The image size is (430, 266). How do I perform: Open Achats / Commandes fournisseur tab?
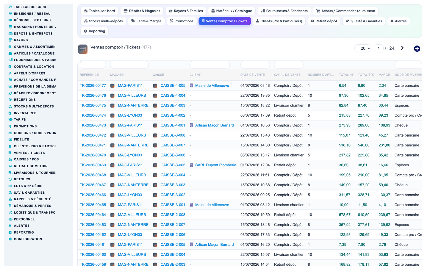click(346, 11)
